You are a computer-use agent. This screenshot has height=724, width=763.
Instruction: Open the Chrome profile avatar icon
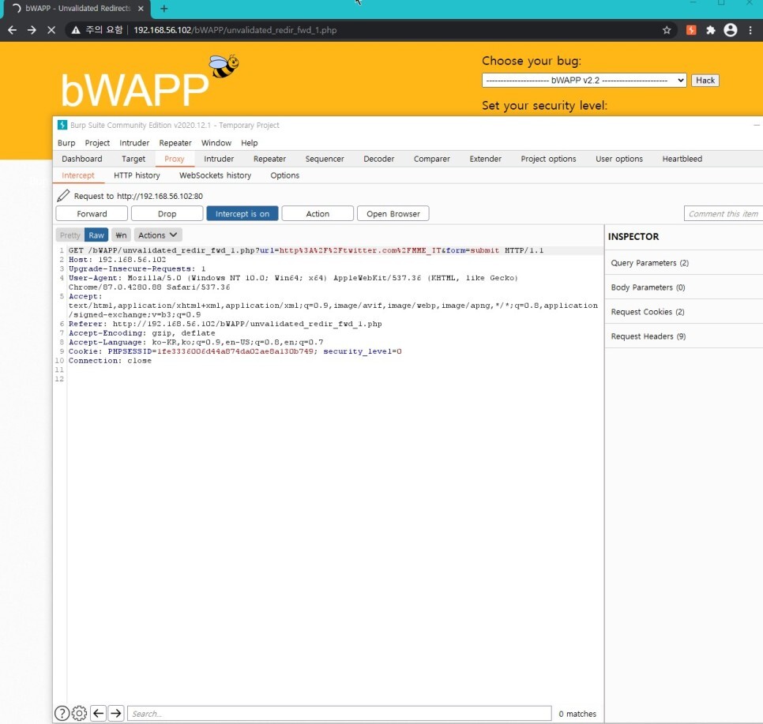(x=731, y=30)
